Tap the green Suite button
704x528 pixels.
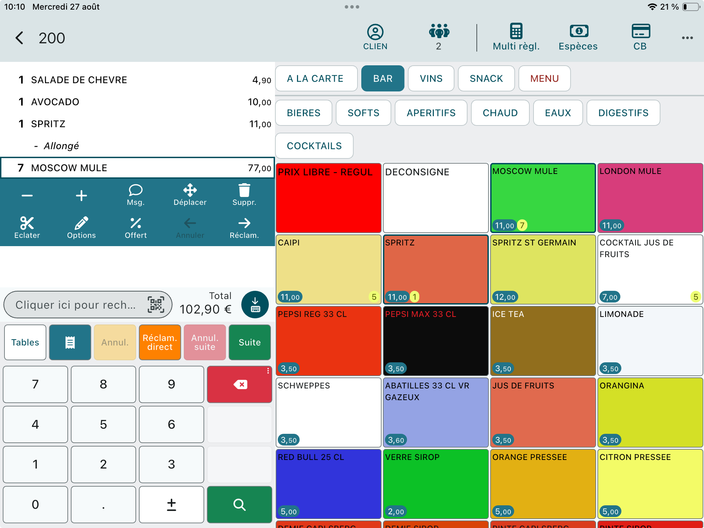coord(250,342)
